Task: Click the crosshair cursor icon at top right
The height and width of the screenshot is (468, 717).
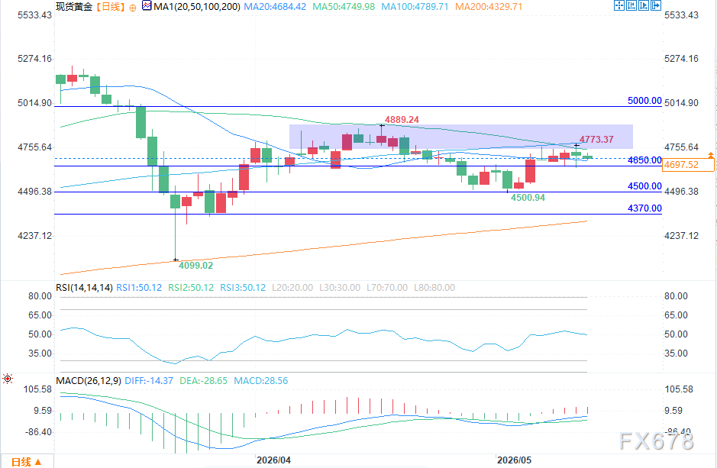Action: (618, 5)
